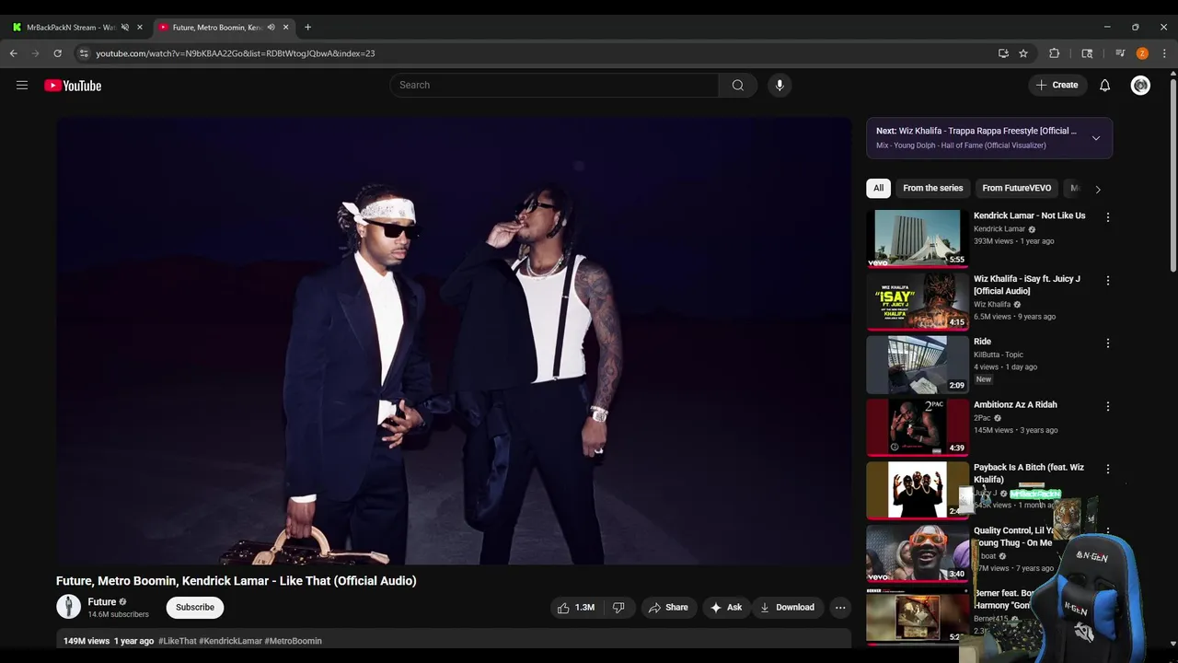Select the All filter chip
Viewport: 1178px width, 663px height.
(878, 188)
